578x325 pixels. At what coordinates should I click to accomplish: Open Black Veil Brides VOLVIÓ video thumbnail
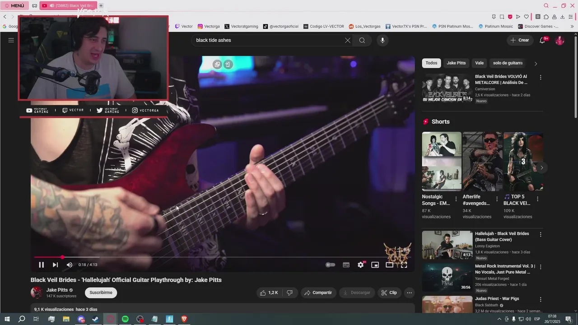point(447,88)
